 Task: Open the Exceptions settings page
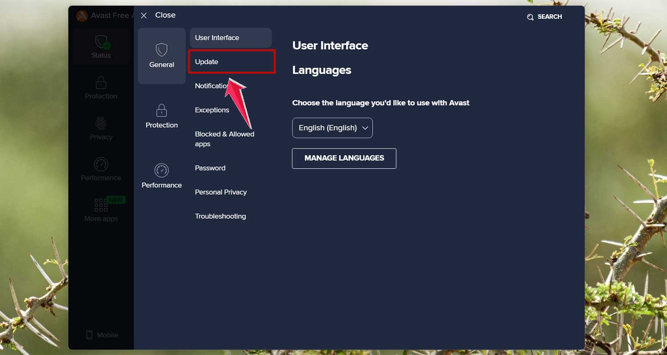[212, 110]
